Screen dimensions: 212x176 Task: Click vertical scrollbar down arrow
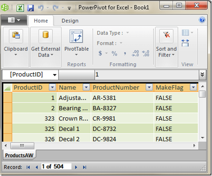point(203,138)
